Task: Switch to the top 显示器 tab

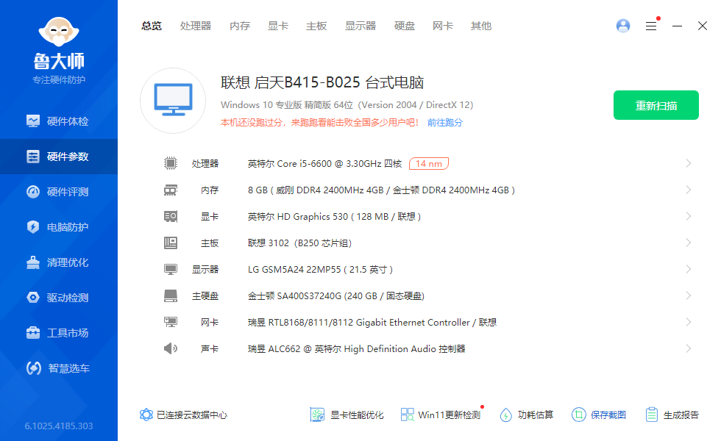Action: (360, 26)
